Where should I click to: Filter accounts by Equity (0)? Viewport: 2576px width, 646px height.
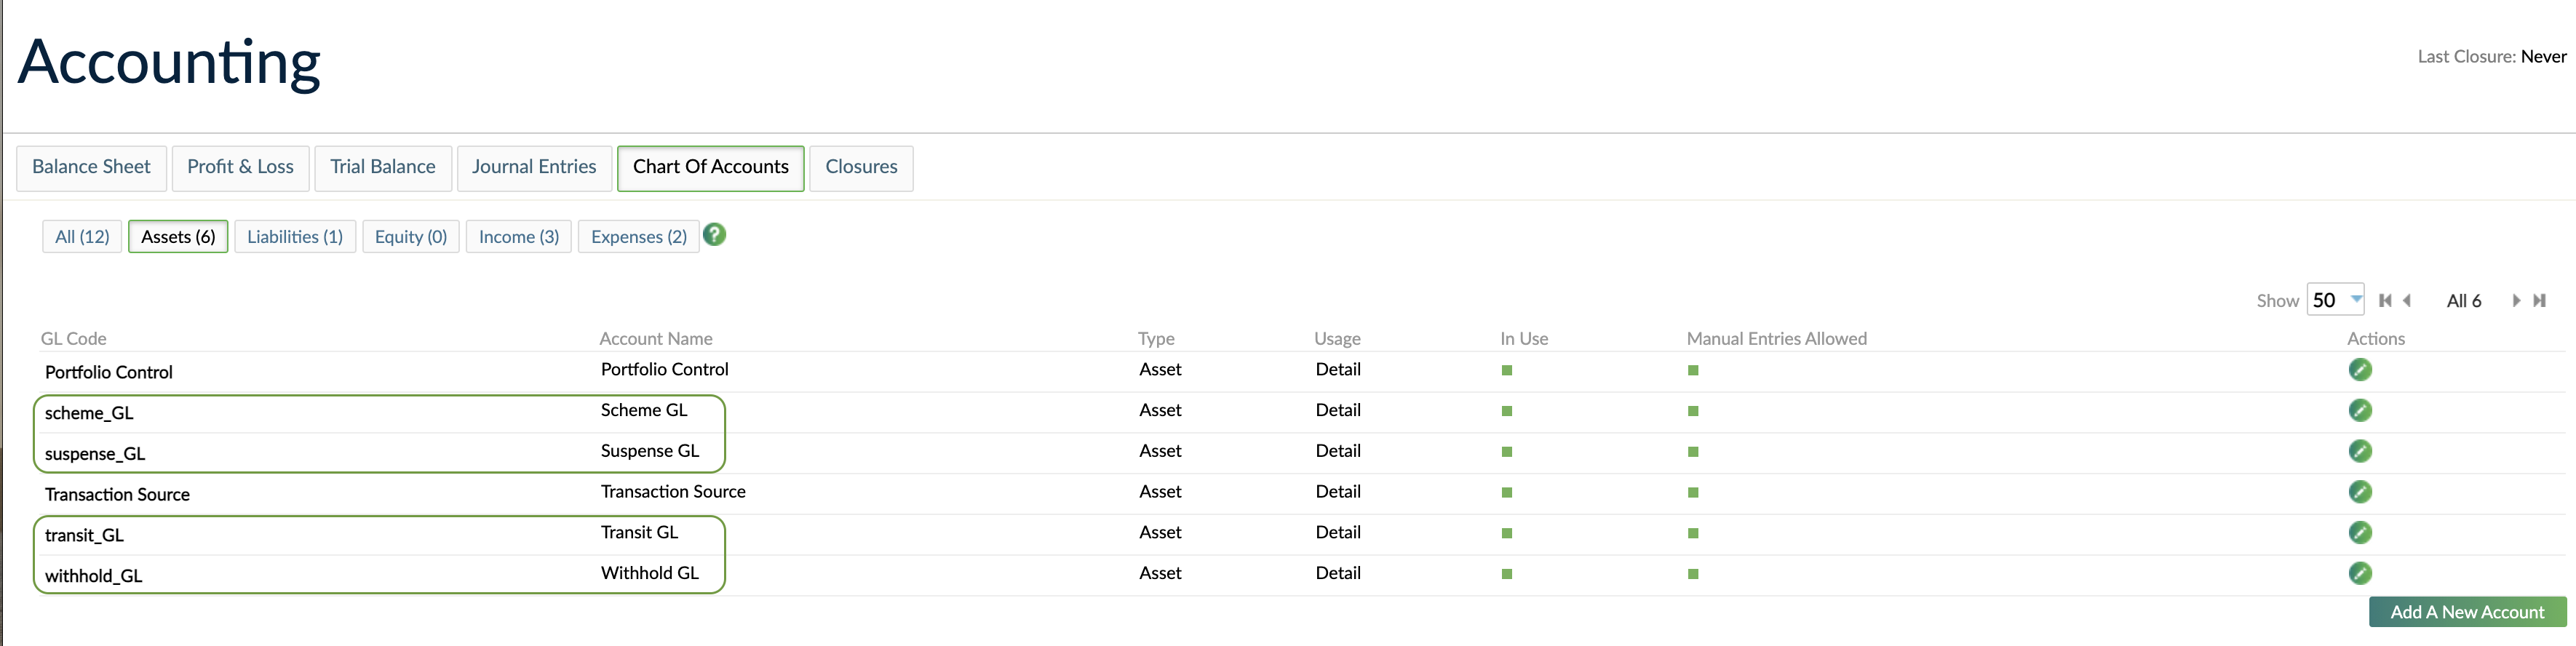coord(411,237)
